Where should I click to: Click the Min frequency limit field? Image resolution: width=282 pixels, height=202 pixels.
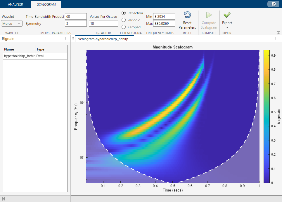click(164, 17)
